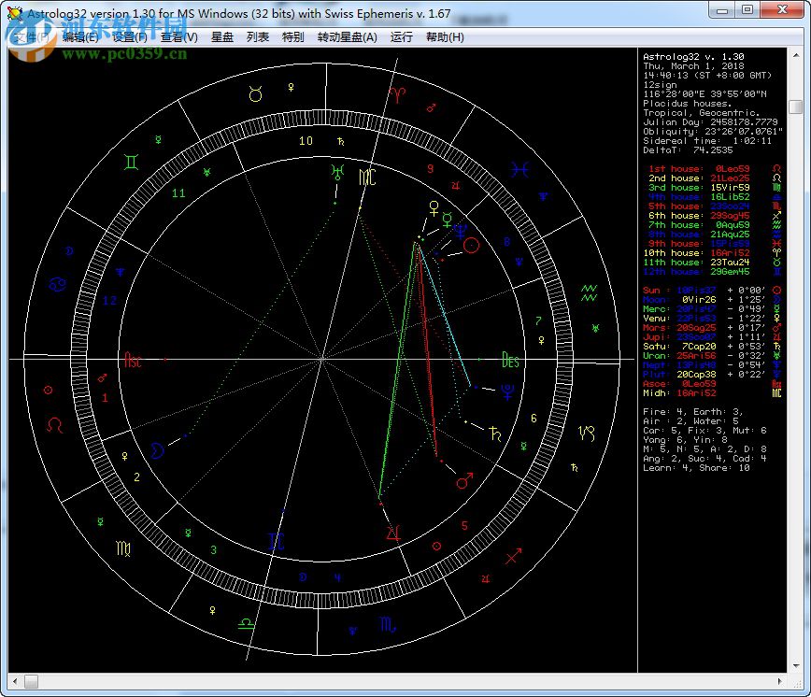The image size is (811, 697).
Task: Click the red Asc ascendant label
Action: click(133, 361)
